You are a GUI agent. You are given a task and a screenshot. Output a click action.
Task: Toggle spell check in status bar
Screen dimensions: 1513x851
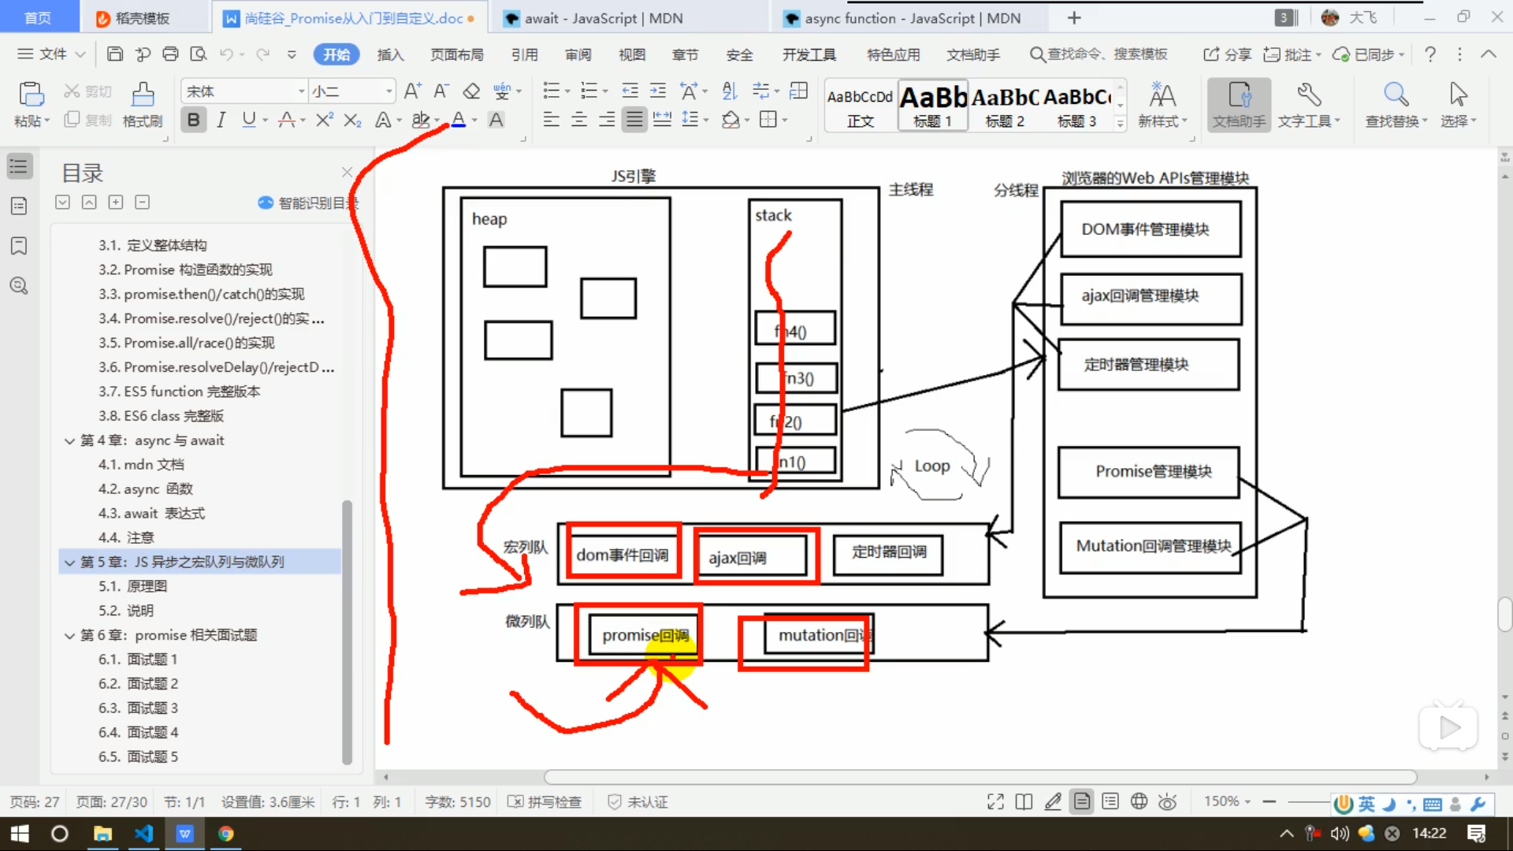[545, 801]
